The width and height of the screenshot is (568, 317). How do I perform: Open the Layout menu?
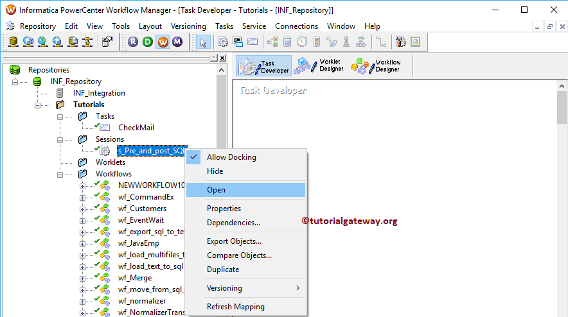(x=150, y=26)
